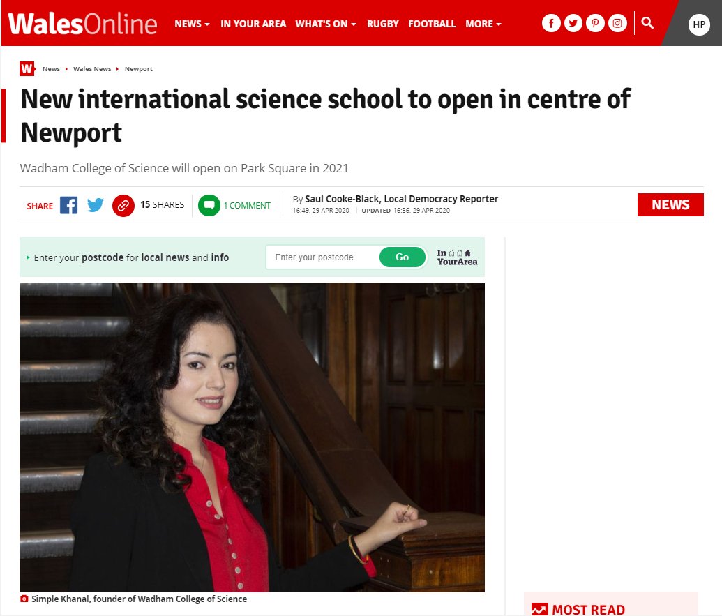
Task: Expand the NEWS dropdown menu
Action: click(x=192, y=24)
